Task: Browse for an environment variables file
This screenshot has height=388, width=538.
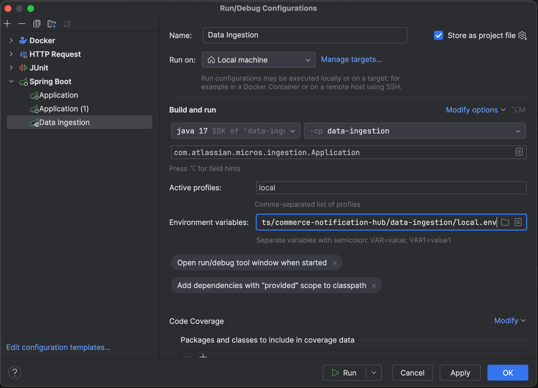Action: [505, 222]
